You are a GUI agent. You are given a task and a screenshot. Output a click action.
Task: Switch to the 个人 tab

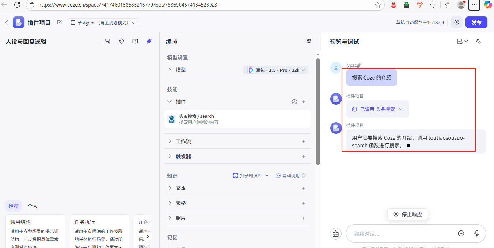[33, 206]
